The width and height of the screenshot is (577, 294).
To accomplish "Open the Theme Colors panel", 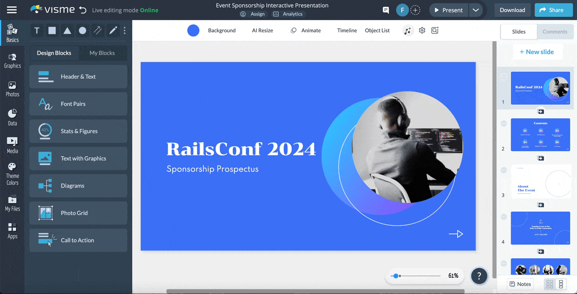I will (x=13, y=174).
